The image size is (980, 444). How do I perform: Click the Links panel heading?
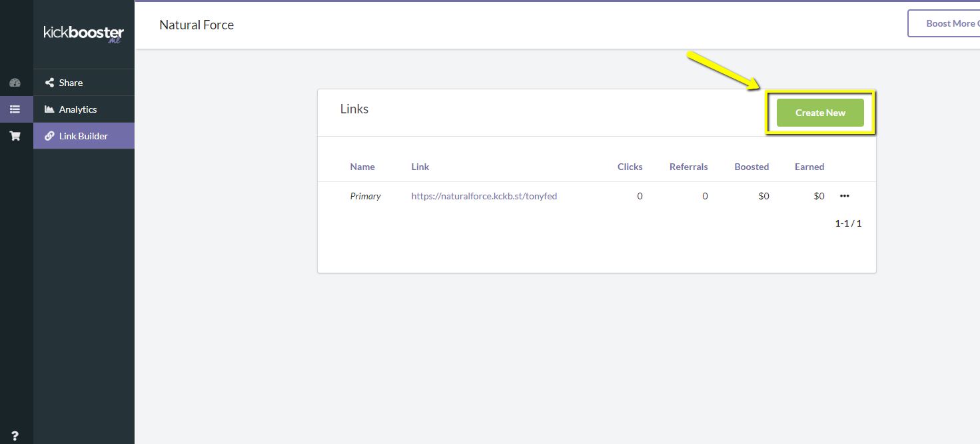coord(354,109)
